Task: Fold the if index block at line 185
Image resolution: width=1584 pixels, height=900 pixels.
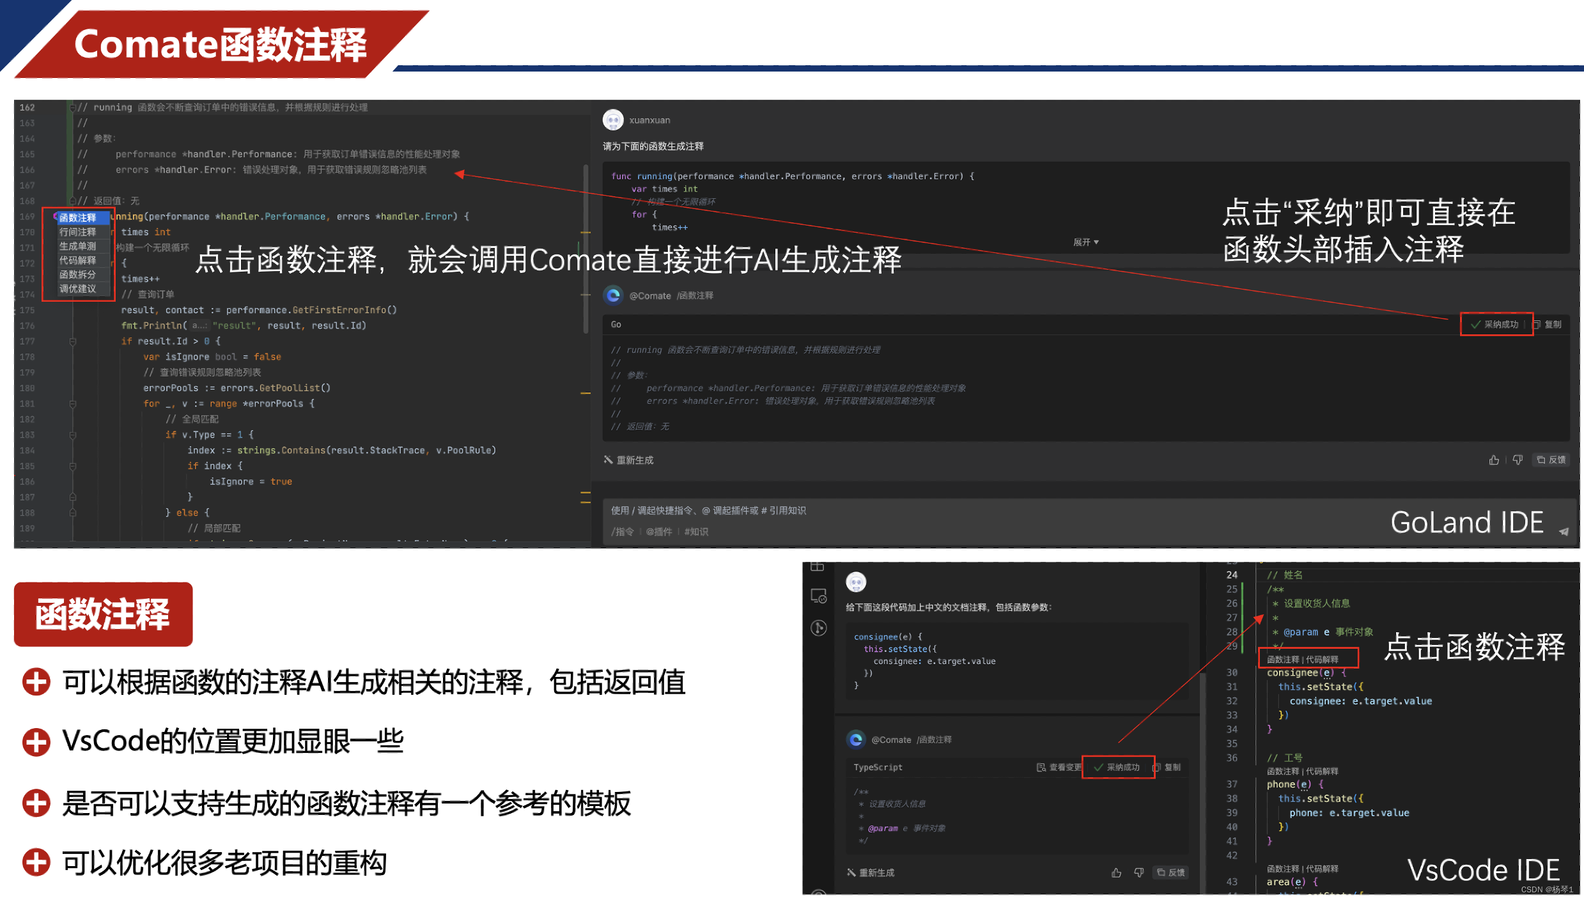Action: pyautogui.click(x=72, y=466)
